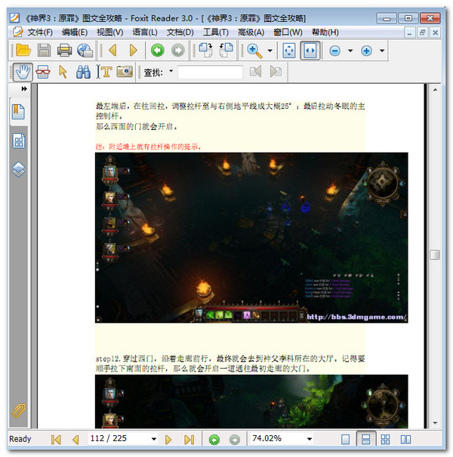Viewport: 453px width, 457px height.
Task: Open a file with the folder icon
Action: 23,51
